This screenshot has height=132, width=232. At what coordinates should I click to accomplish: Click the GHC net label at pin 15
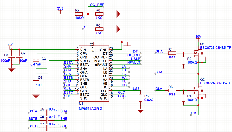pos(122,96)
